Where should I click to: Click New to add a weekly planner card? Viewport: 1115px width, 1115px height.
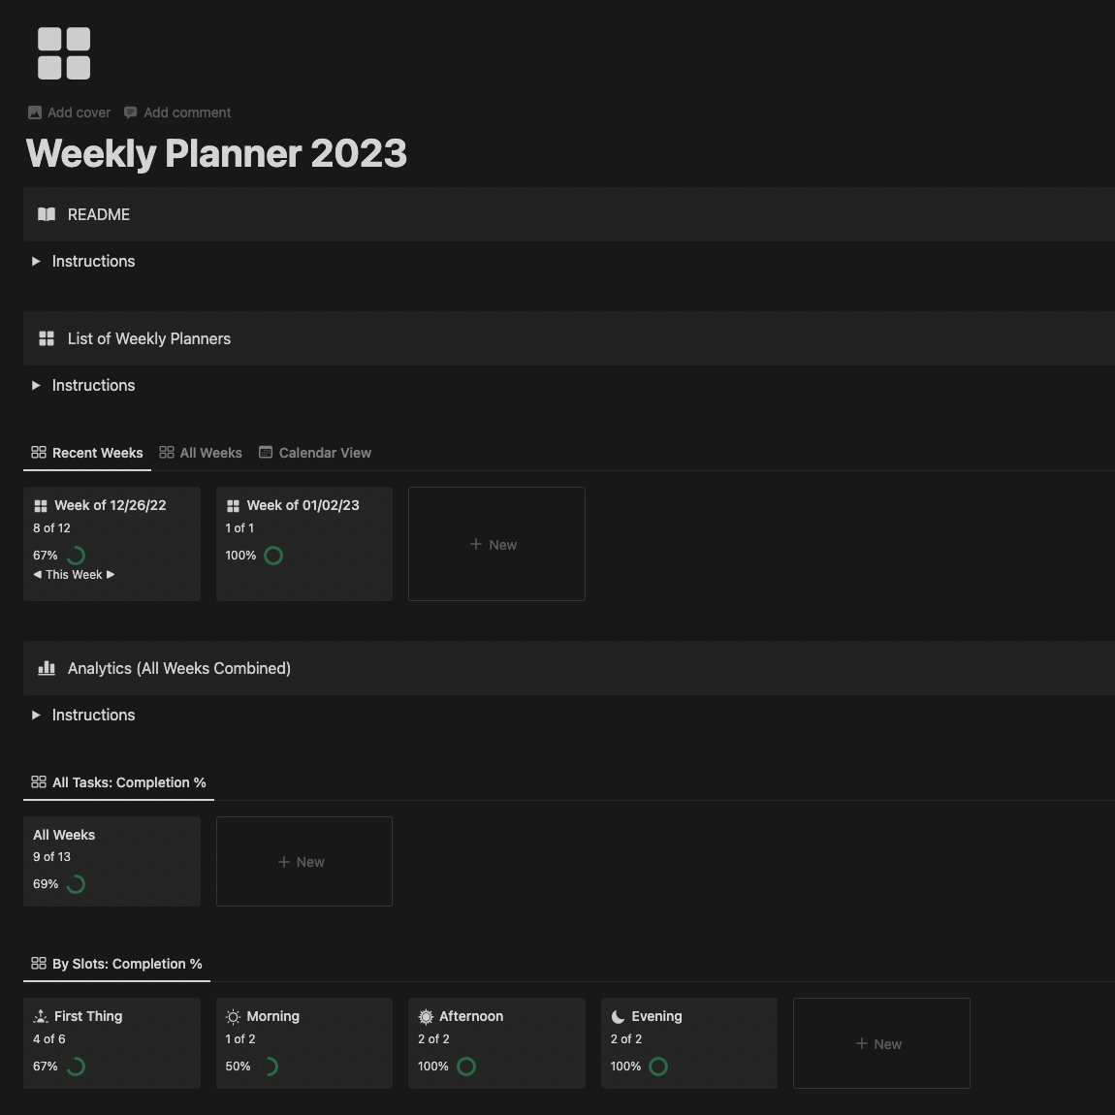click(x=496, y=544)
